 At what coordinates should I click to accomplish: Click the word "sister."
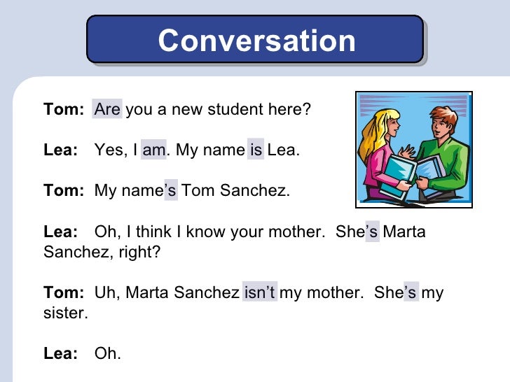pos(66,313)
